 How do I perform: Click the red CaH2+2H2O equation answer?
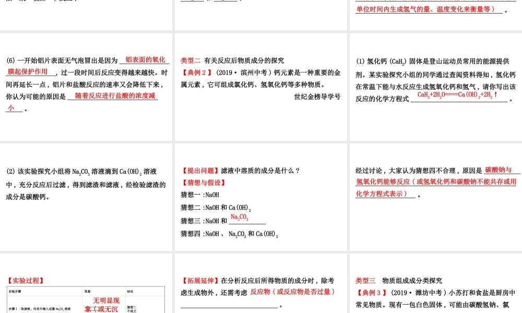click(457, 95)
